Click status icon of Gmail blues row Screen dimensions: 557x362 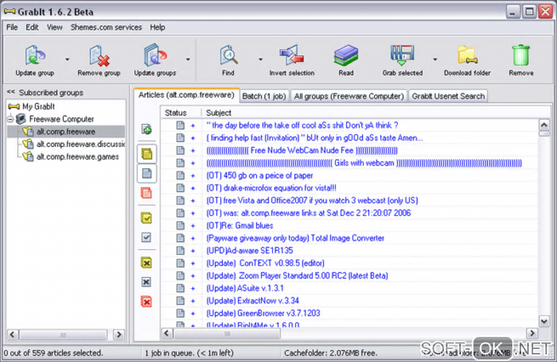tap(180, 226)
